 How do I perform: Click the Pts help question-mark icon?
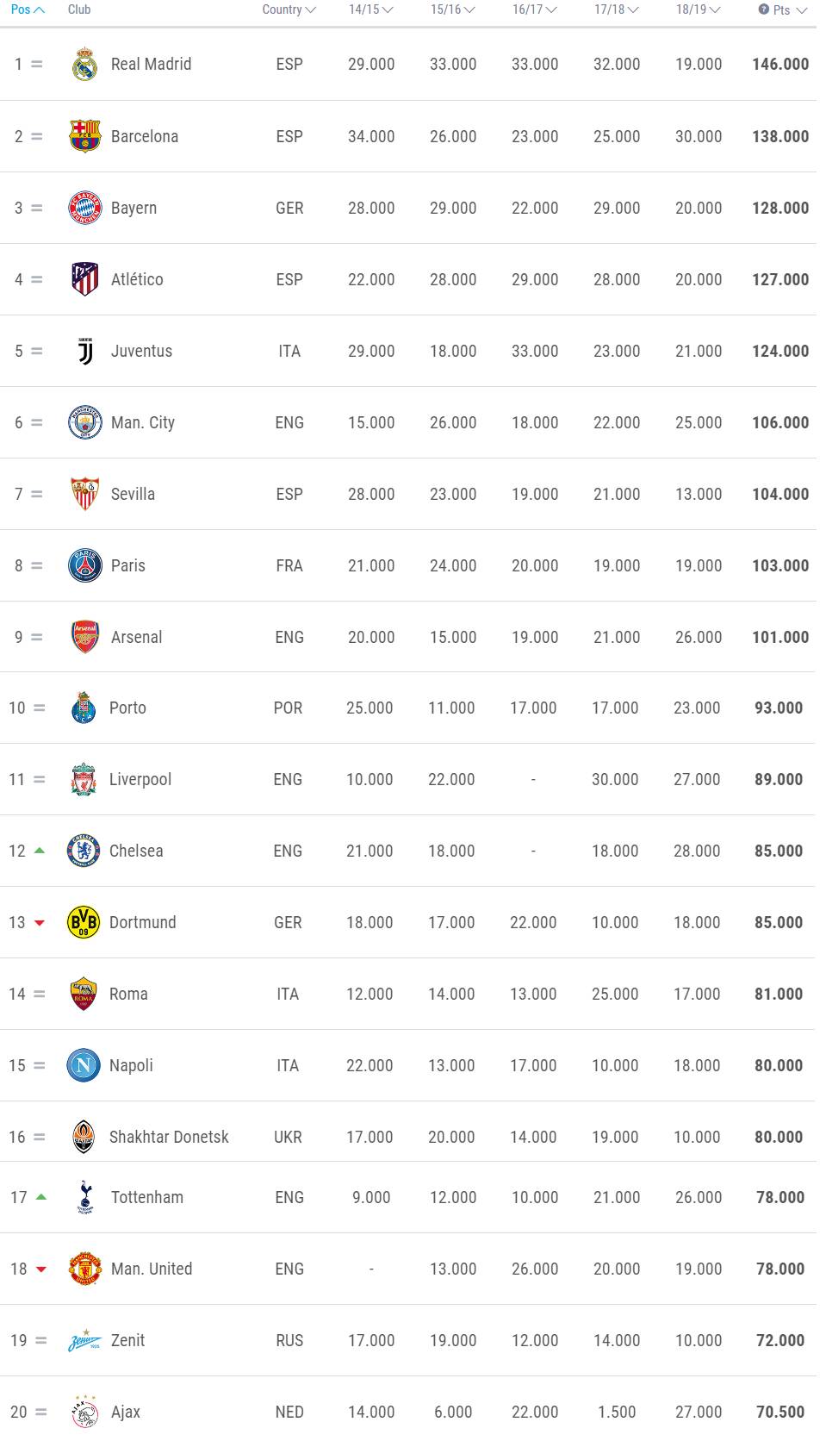click(763, 9)
